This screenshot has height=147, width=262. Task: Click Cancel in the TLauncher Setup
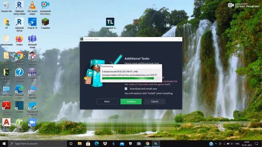click(x=155, y=102)
